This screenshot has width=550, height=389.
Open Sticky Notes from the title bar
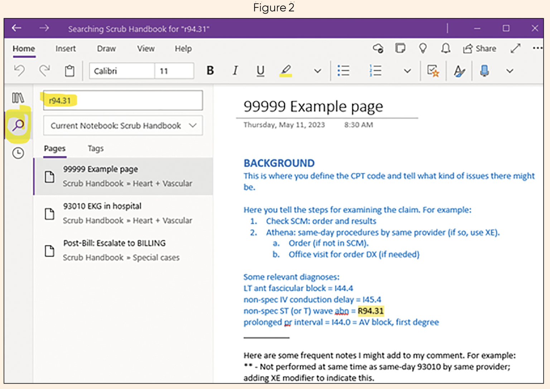click(x=400, y=48)
